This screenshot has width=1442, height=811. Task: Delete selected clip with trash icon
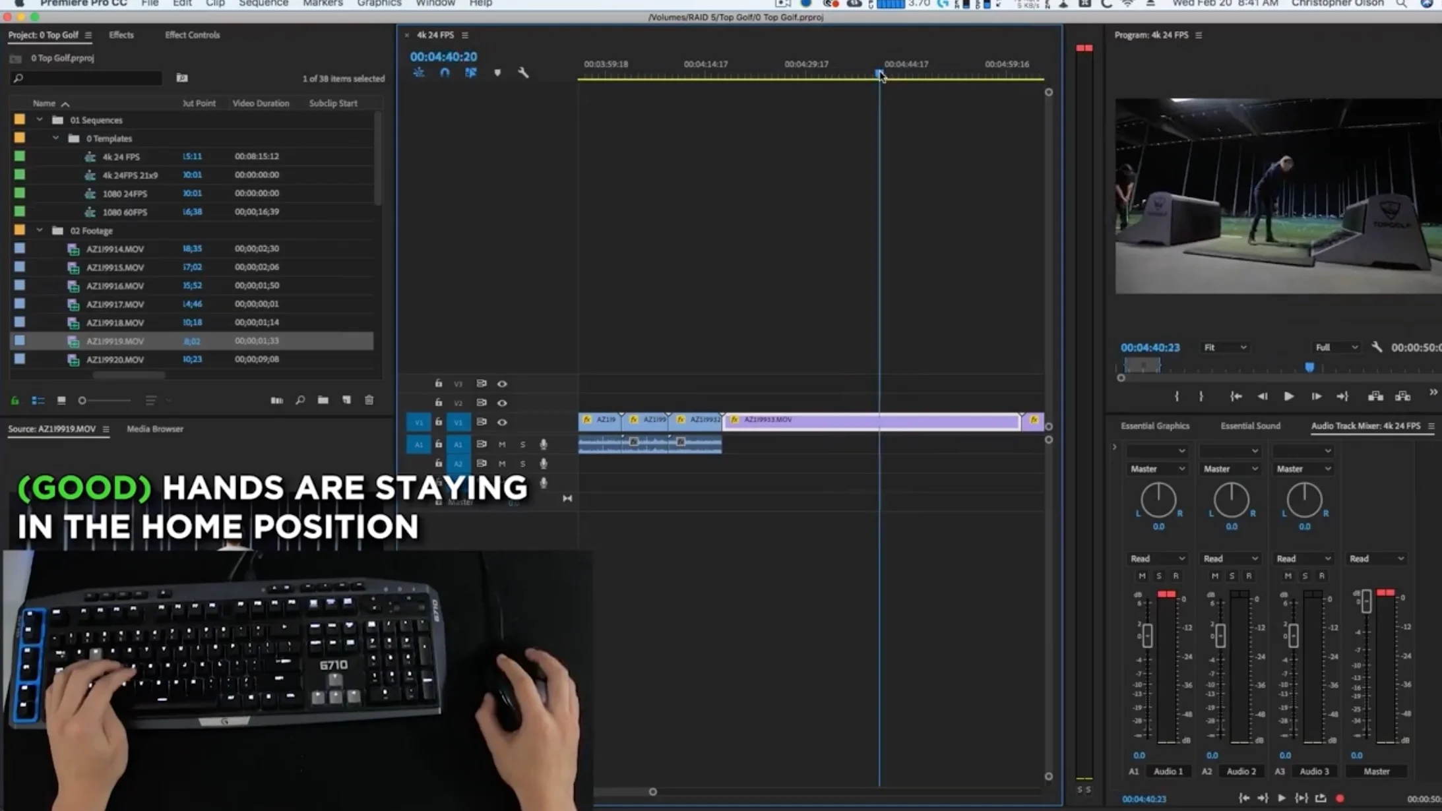point(369,400)
